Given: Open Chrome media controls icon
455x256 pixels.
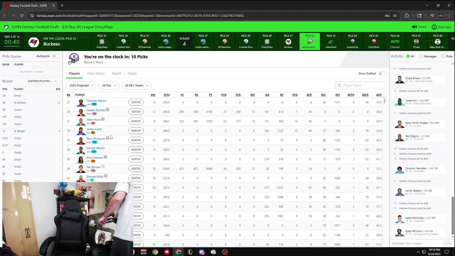Looking at the screenshot, I should point(432,16).
